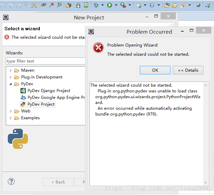Open the Android SDK Manager icon

[x=78, y=5]
